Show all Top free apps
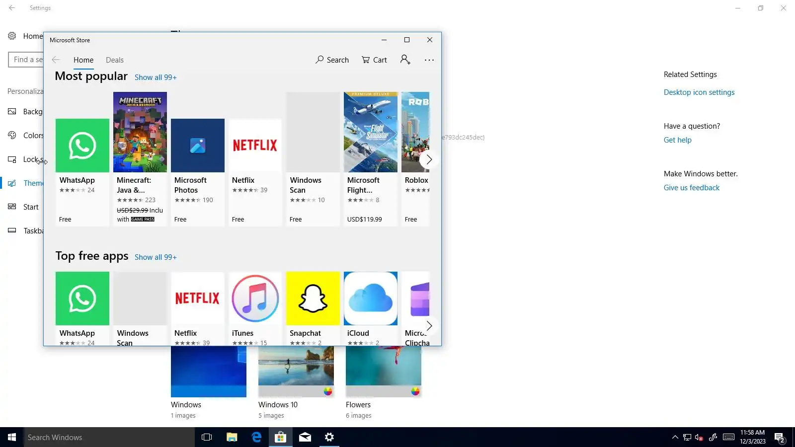This screenshot has height=447, width=795. pos(156,257)
